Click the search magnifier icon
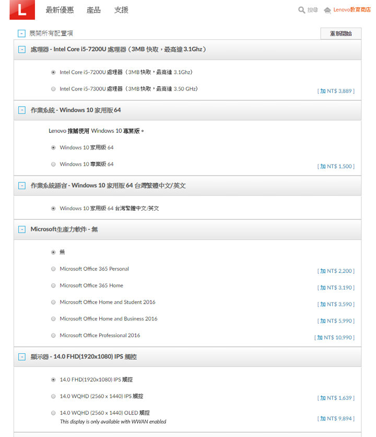 pos(301,10)
